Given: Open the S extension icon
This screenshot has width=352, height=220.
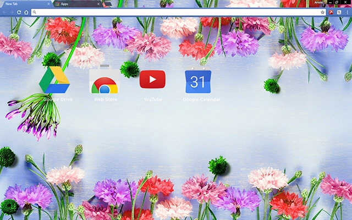Looking at the screenshot, I should click(339, 12).
